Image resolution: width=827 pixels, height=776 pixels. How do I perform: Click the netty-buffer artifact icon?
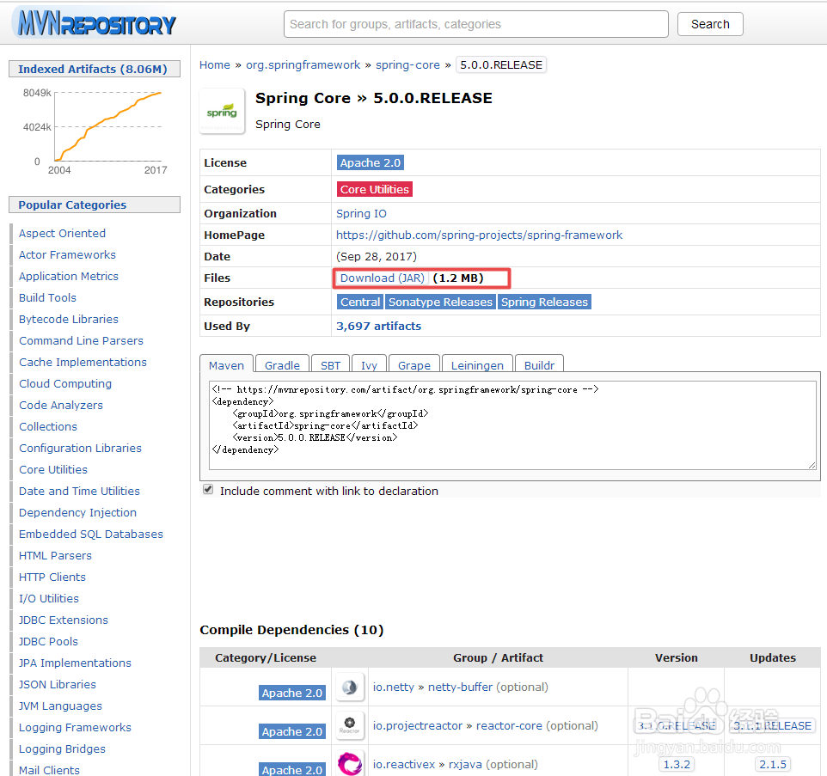(350, 687)
